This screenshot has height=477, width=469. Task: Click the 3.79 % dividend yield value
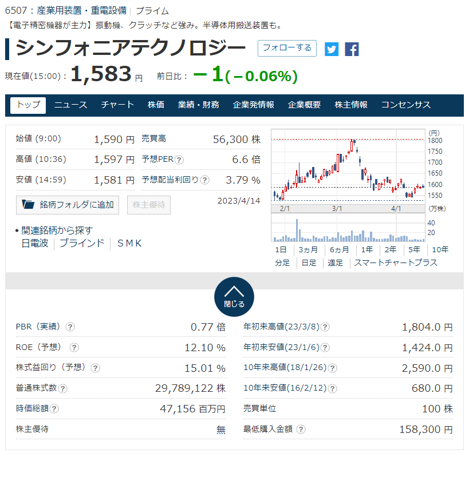(x=243, y=180)
